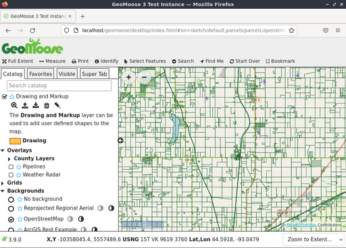Download Drawing and Markup layer features
The width and height of the screenshot is (346, 248).
point(36,105)
